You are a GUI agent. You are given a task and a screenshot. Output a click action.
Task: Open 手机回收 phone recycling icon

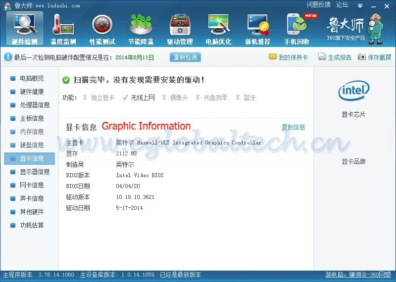[x=297, y=29]
